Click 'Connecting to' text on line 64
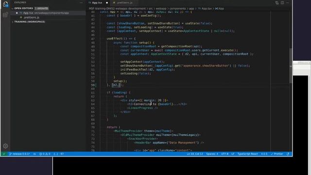311x175 pixels. (145, 104)
